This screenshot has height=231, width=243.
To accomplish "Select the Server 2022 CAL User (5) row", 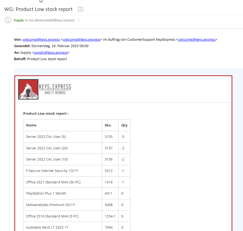I will click(46, 137).
